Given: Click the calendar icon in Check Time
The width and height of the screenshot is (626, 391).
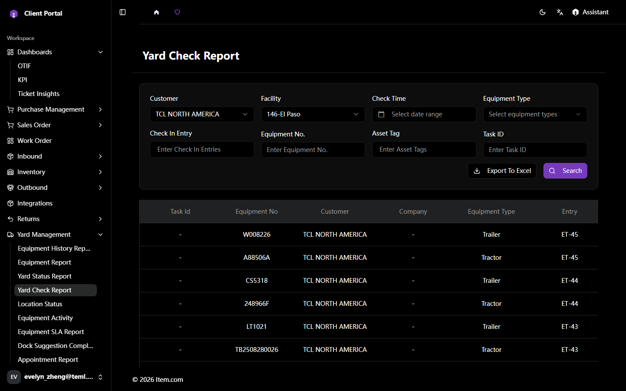Looking at the screenshot, I should click(381, 114).
